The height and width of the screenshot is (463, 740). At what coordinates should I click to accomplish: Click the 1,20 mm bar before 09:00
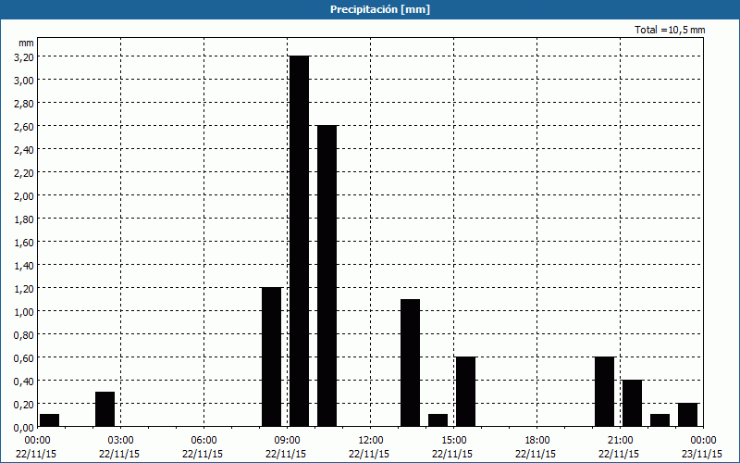click(x=271, y=357)
